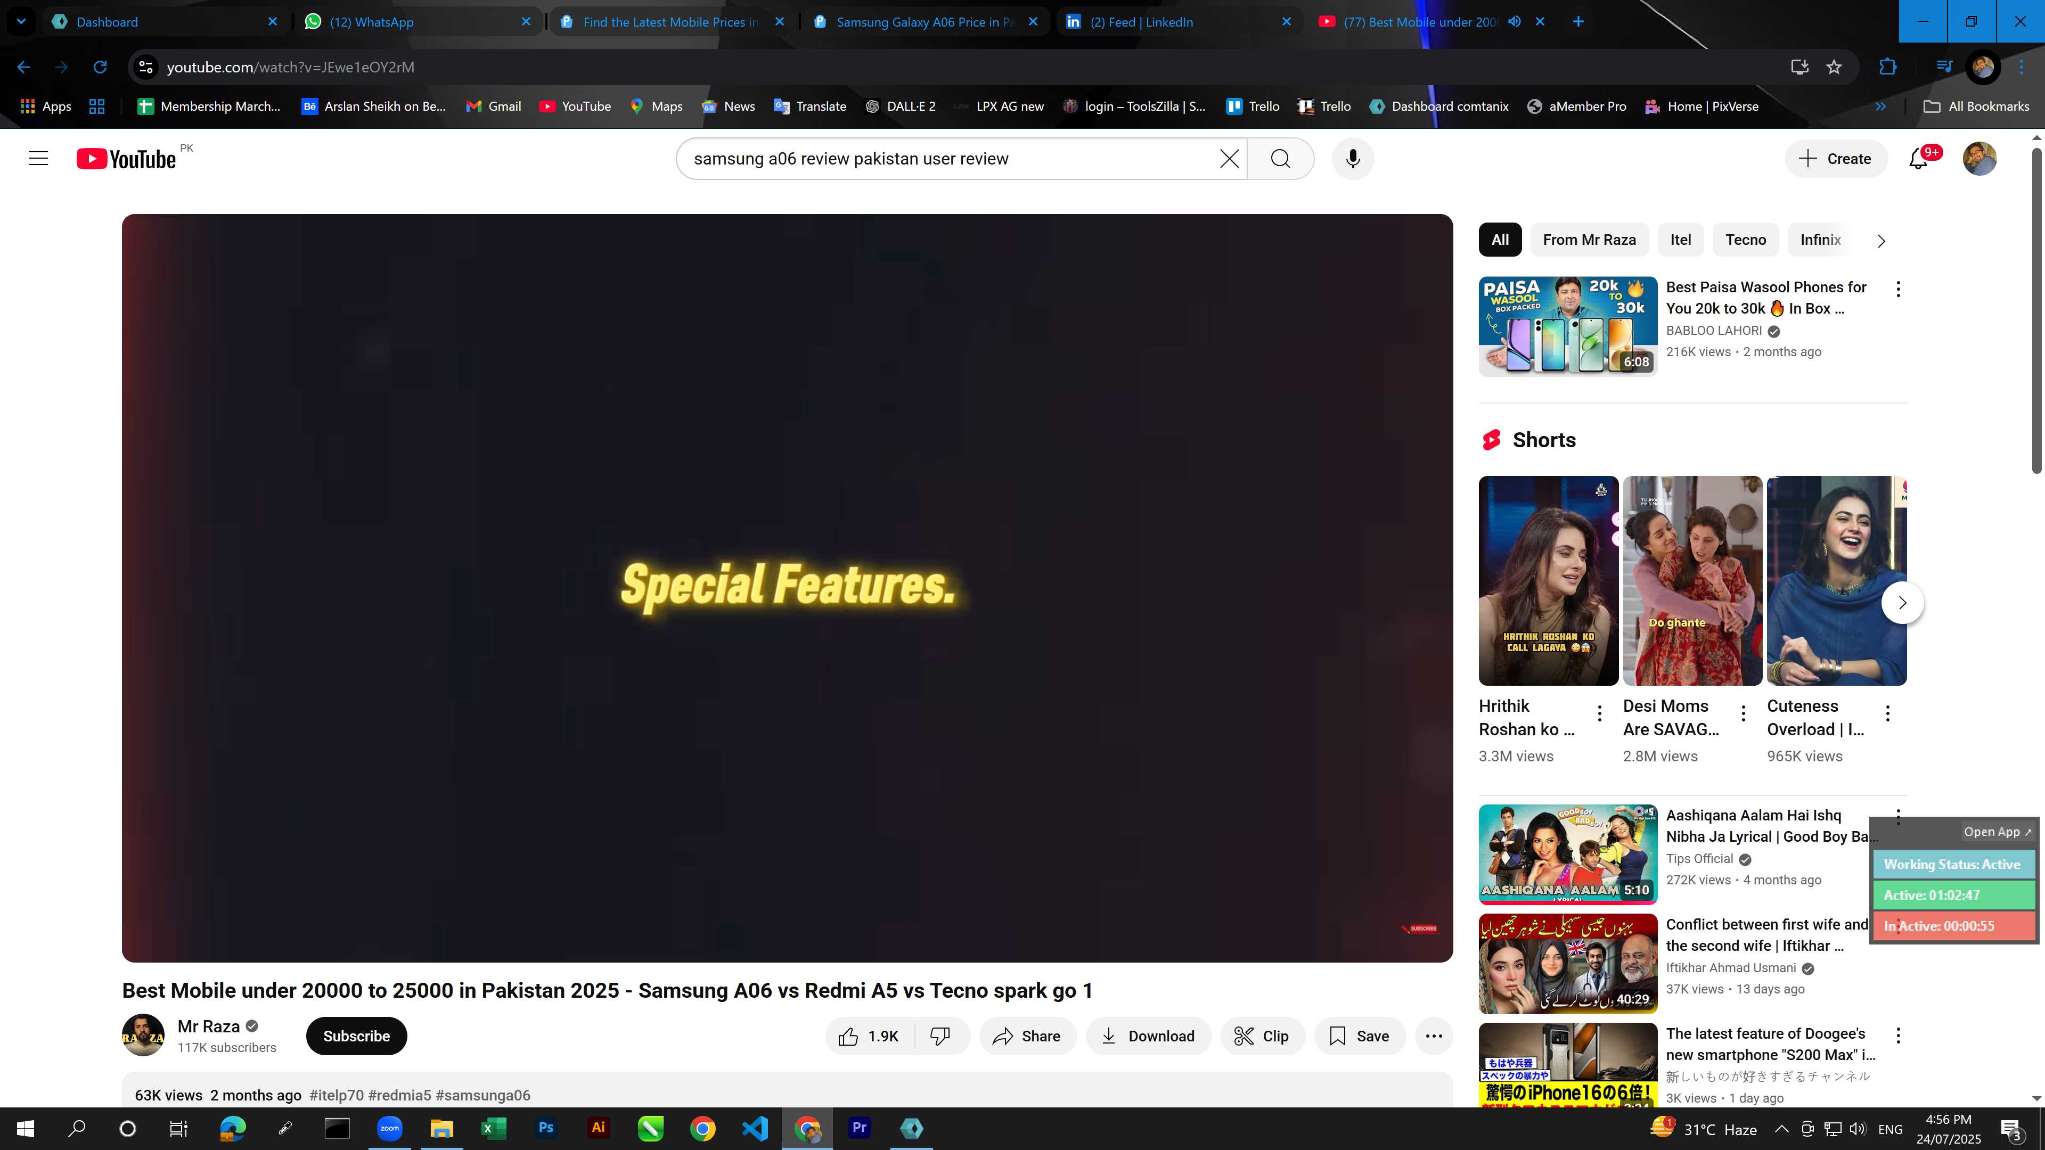This screenshot has width=2045, height=1150.
Task: Start voice search with microphone icon
Action: (x=1353, y=159)
